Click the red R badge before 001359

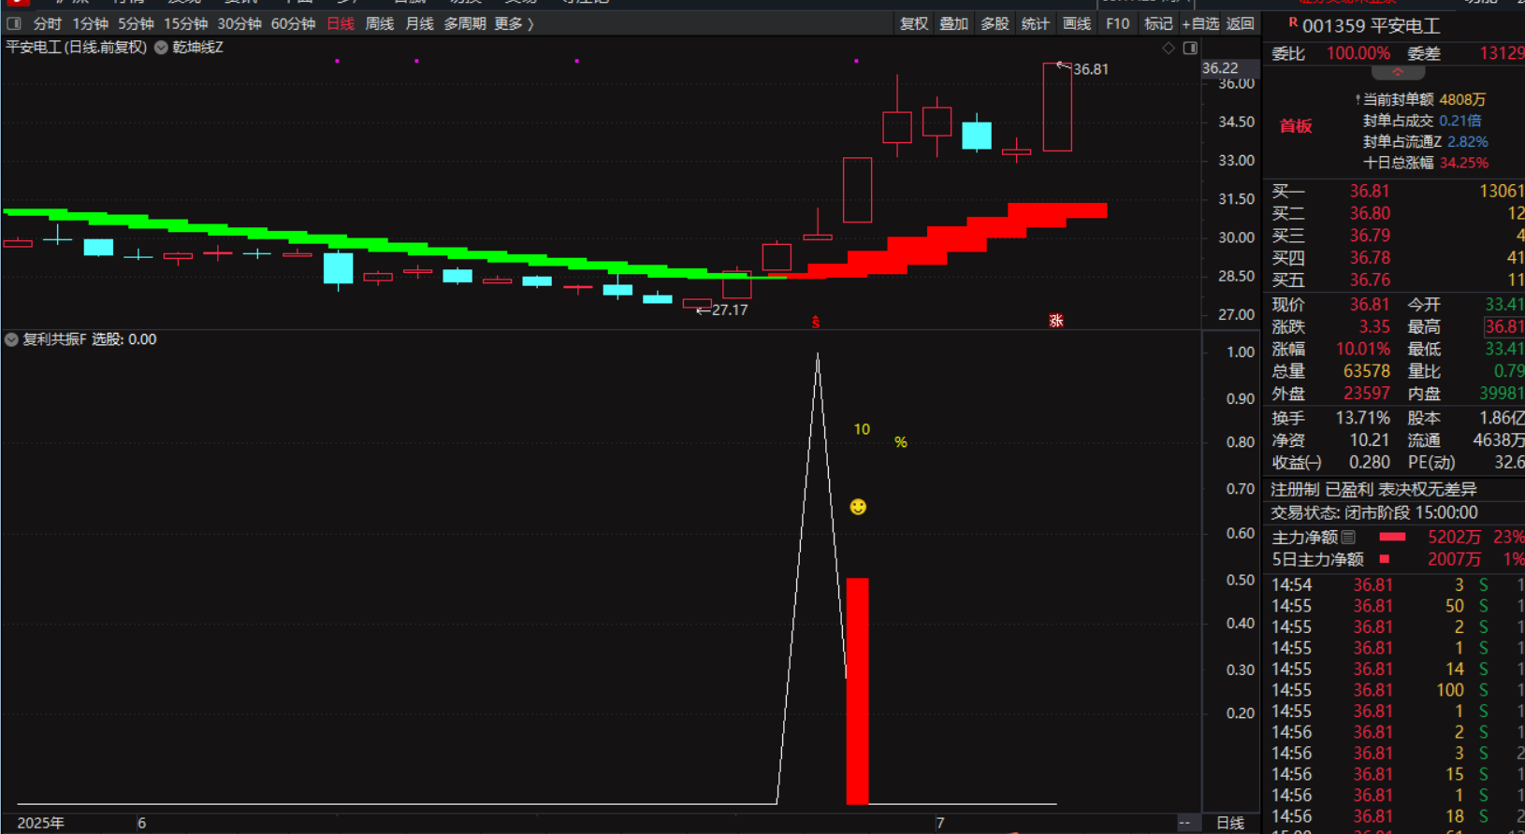(x=1293, y=23)
